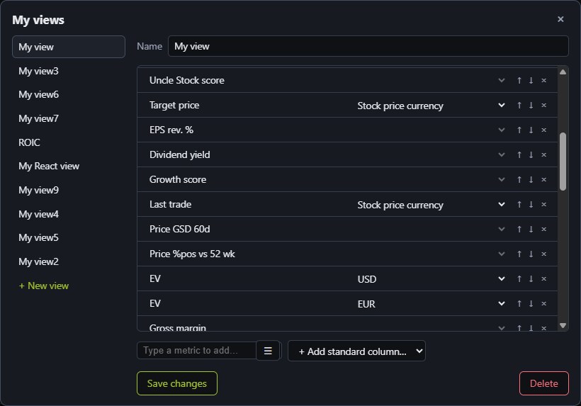Remove the EPS rev. % column
The height and width of the screenshot is (406, 581).
click(544, 130)
